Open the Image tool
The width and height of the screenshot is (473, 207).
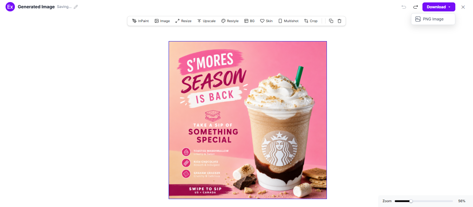(162, 21)
